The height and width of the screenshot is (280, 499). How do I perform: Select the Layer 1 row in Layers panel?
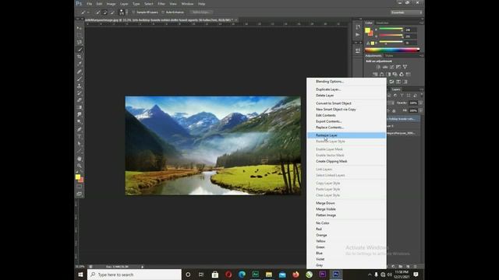(403, 126)
